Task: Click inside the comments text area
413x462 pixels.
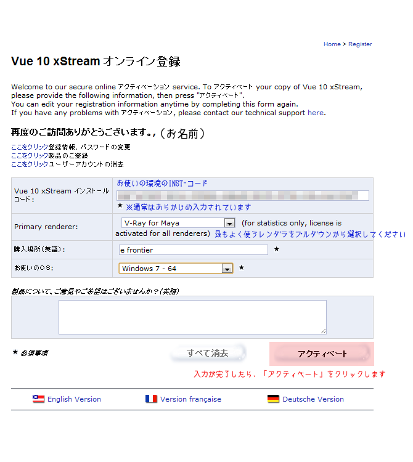Action: click(x=192, y=317)
